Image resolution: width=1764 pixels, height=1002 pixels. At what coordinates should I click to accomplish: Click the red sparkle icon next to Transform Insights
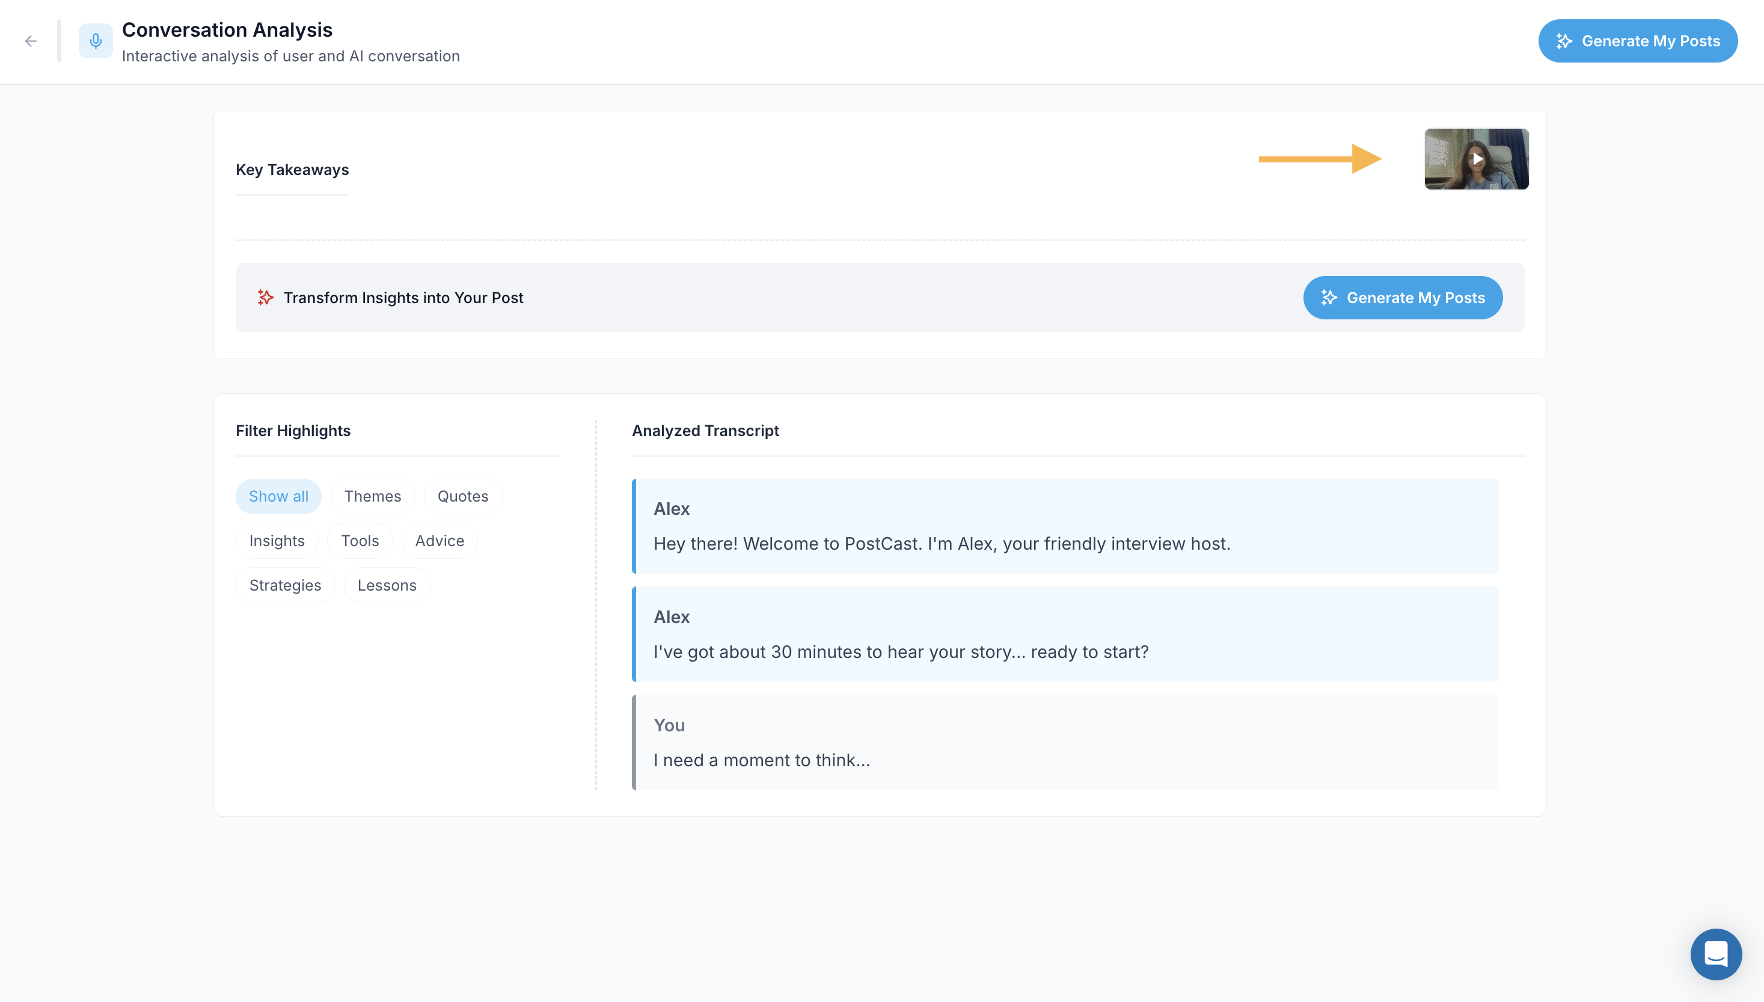pyautogui.click(x=266, y=297)
